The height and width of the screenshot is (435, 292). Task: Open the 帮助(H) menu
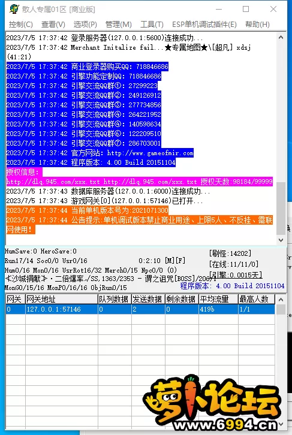click(x=257, y=25)
